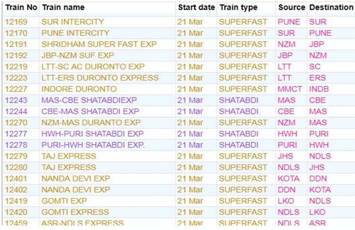Image resolution: width=355 pixels, height=230 pixels.
Task: Click the Train No column header
Action: pyautogui.click(x=21, y=8)
